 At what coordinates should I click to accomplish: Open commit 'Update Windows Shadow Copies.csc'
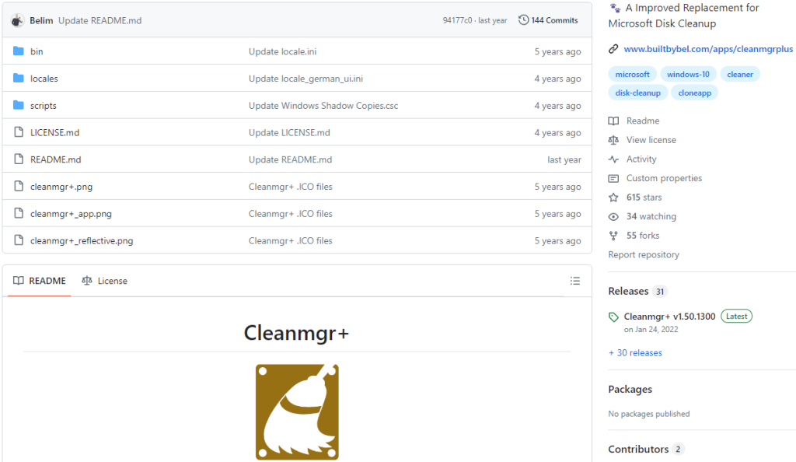pos(323,105)
